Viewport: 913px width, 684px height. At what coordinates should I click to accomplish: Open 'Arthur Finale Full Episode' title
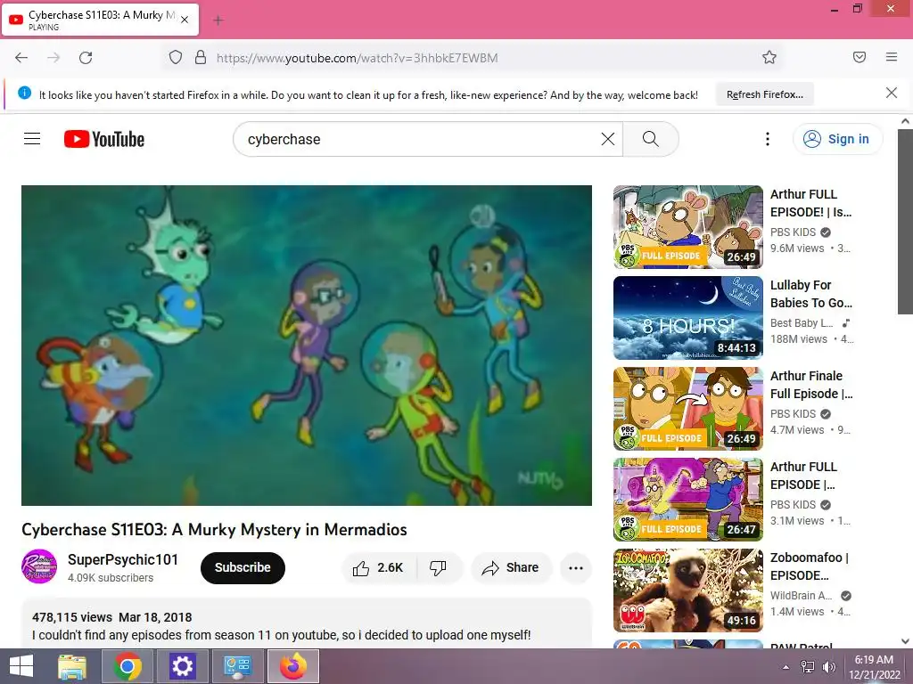point(811,385)
